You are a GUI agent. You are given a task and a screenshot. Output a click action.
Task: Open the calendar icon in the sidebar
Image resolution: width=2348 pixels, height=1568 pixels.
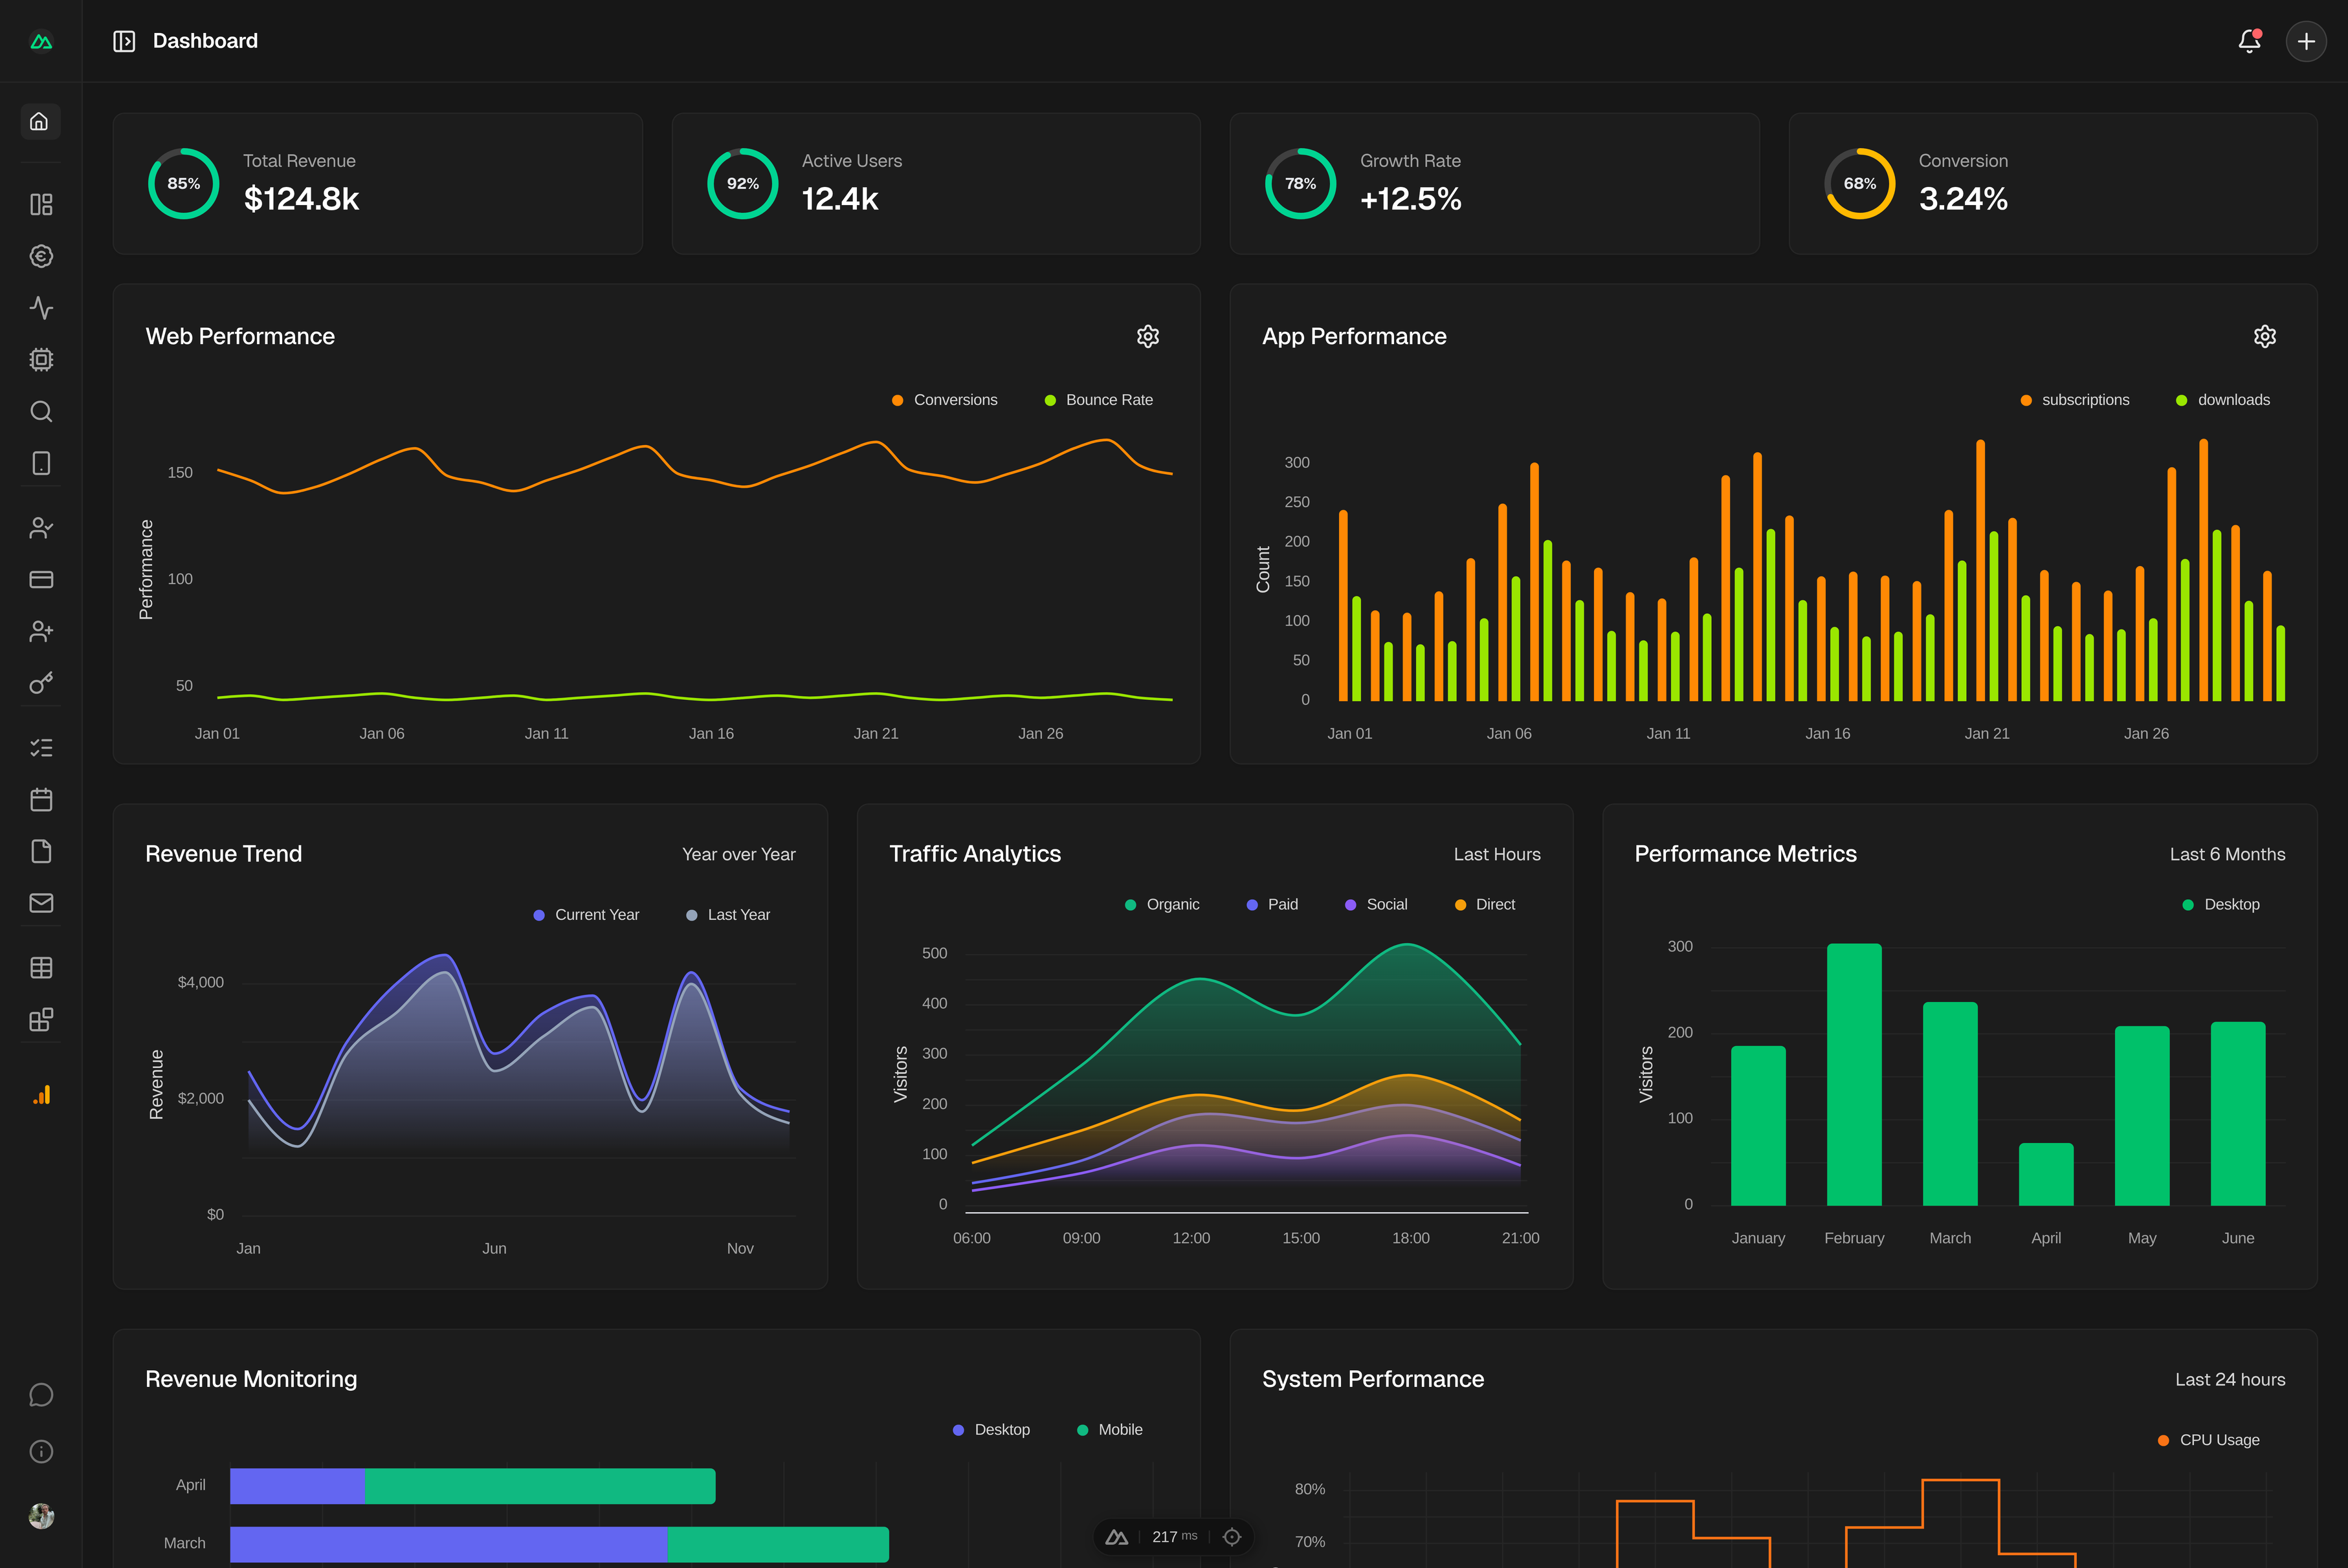click(40, 799)
